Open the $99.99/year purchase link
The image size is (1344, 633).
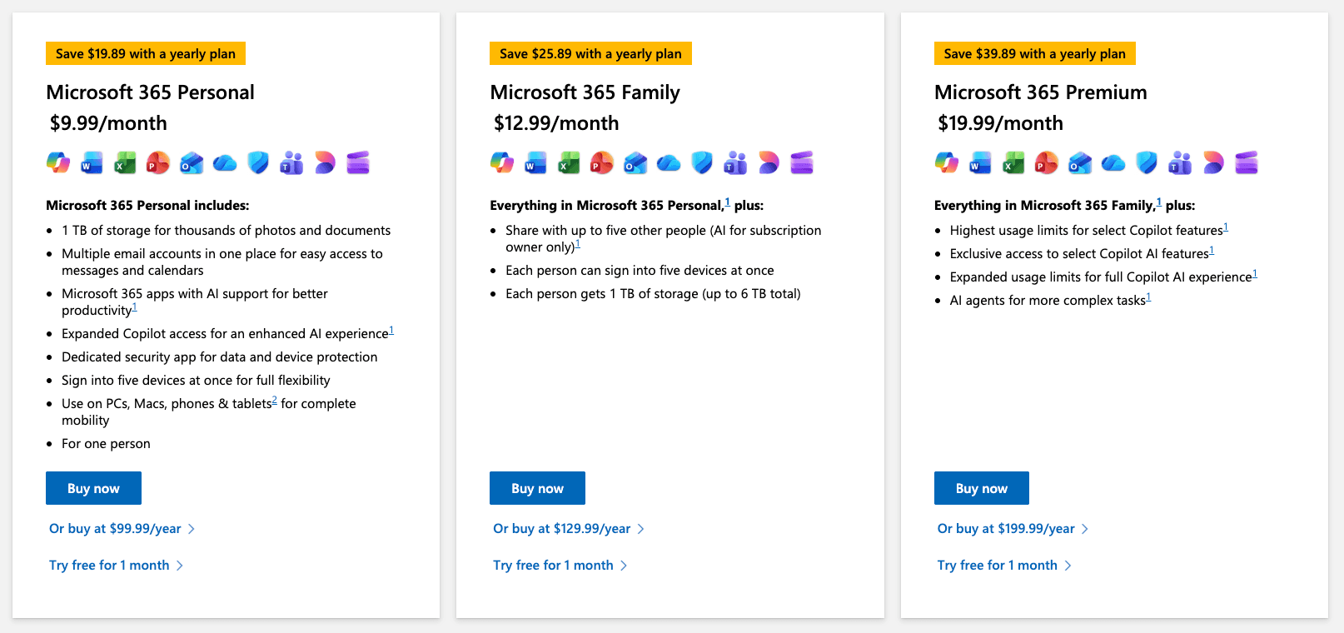tap(116, 529)
